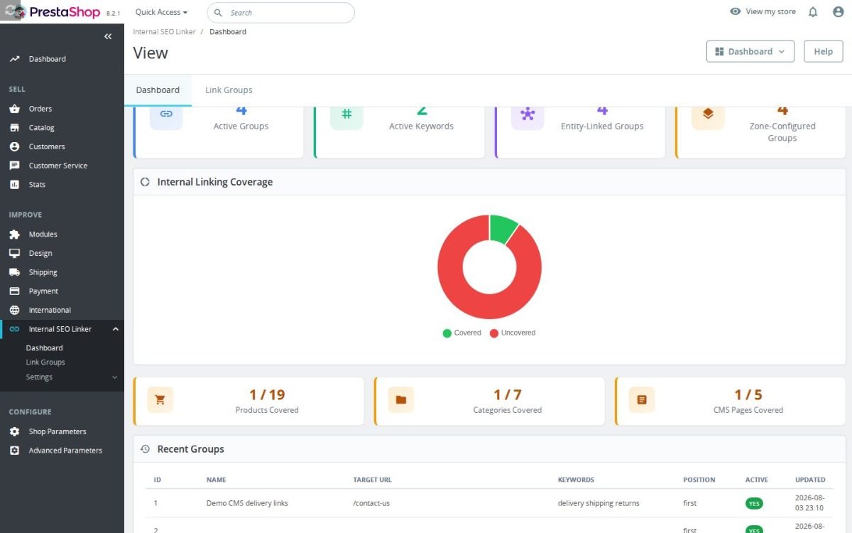
Task: Click Demo CMS delivery links name cell
Action: [x=247, y=503]
